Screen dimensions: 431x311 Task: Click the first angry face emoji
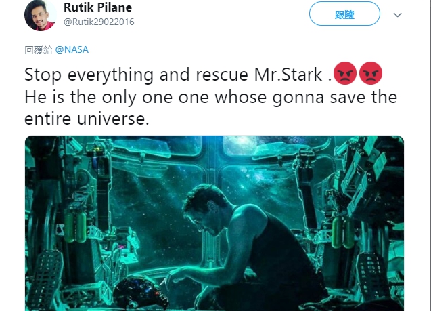(345, 73)
